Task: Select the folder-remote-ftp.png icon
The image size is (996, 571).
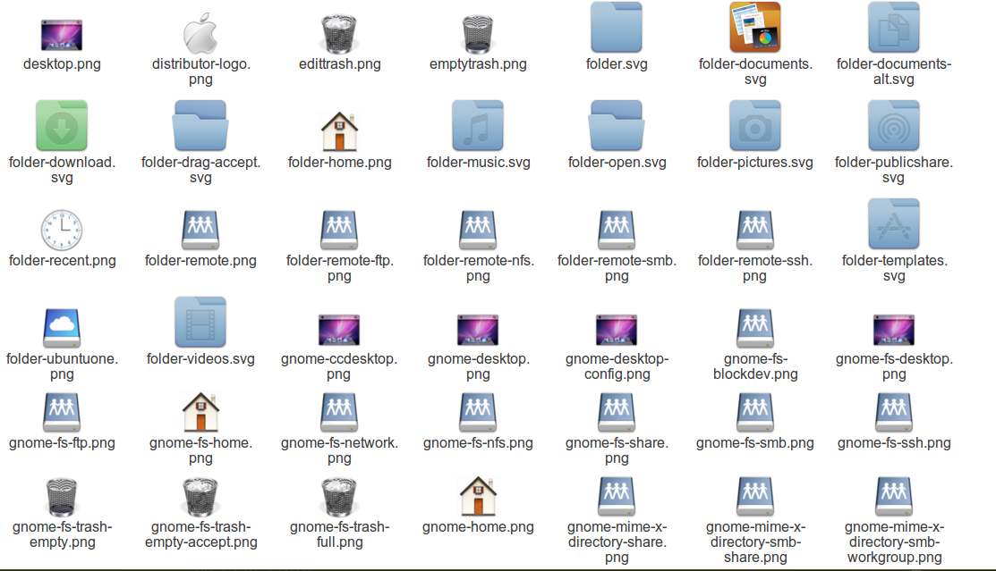Action: coord(339,230)
